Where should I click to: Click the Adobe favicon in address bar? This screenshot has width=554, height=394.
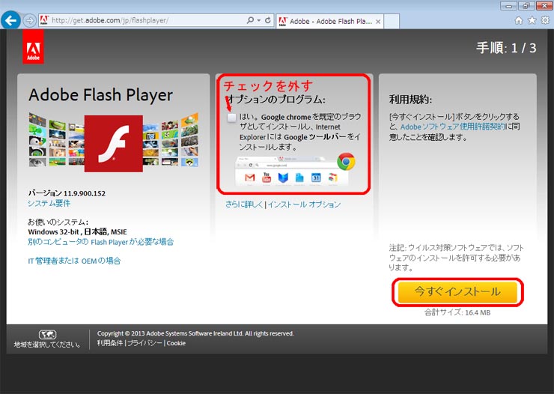pyautogui.click(x=44, y=20)
